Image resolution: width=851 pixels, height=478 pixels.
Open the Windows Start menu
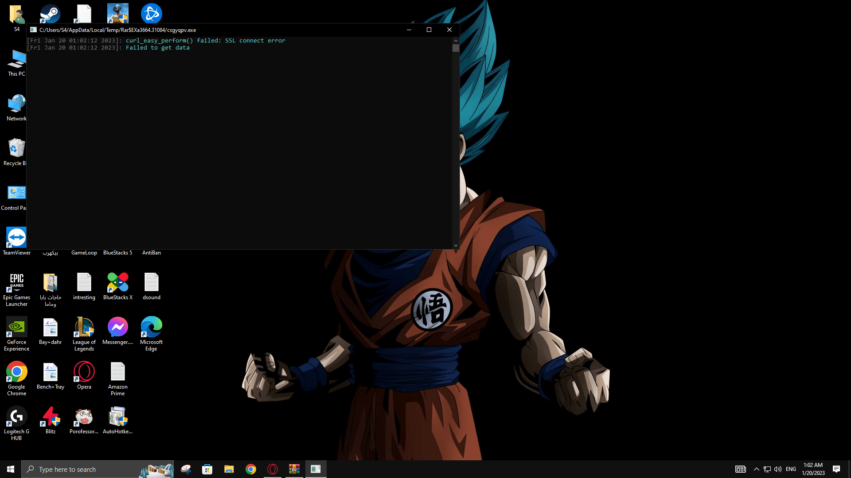(11, 469)
